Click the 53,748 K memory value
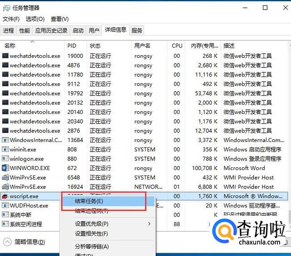291x256 pixels. (206, 93)
